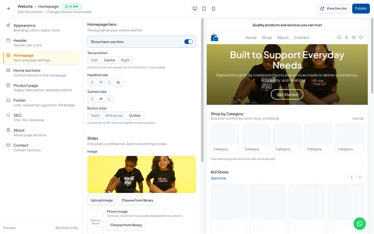The height and width of the screenshot is (234, 374).
Task: Switch to desktop preview icon
Action: 195,9
